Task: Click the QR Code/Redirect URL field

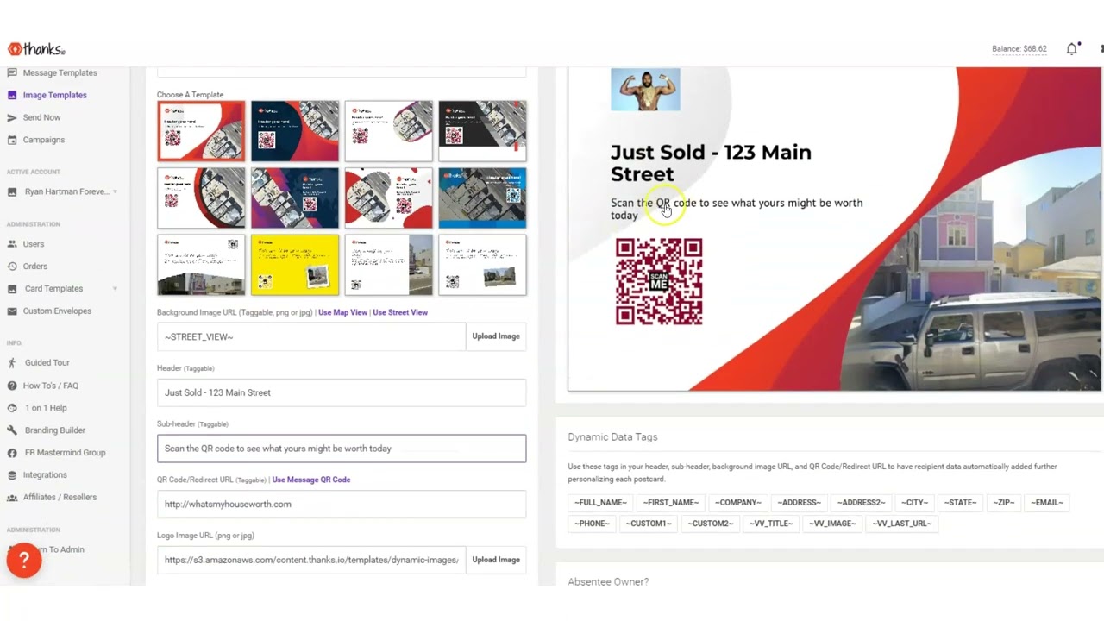Action: 342,505
